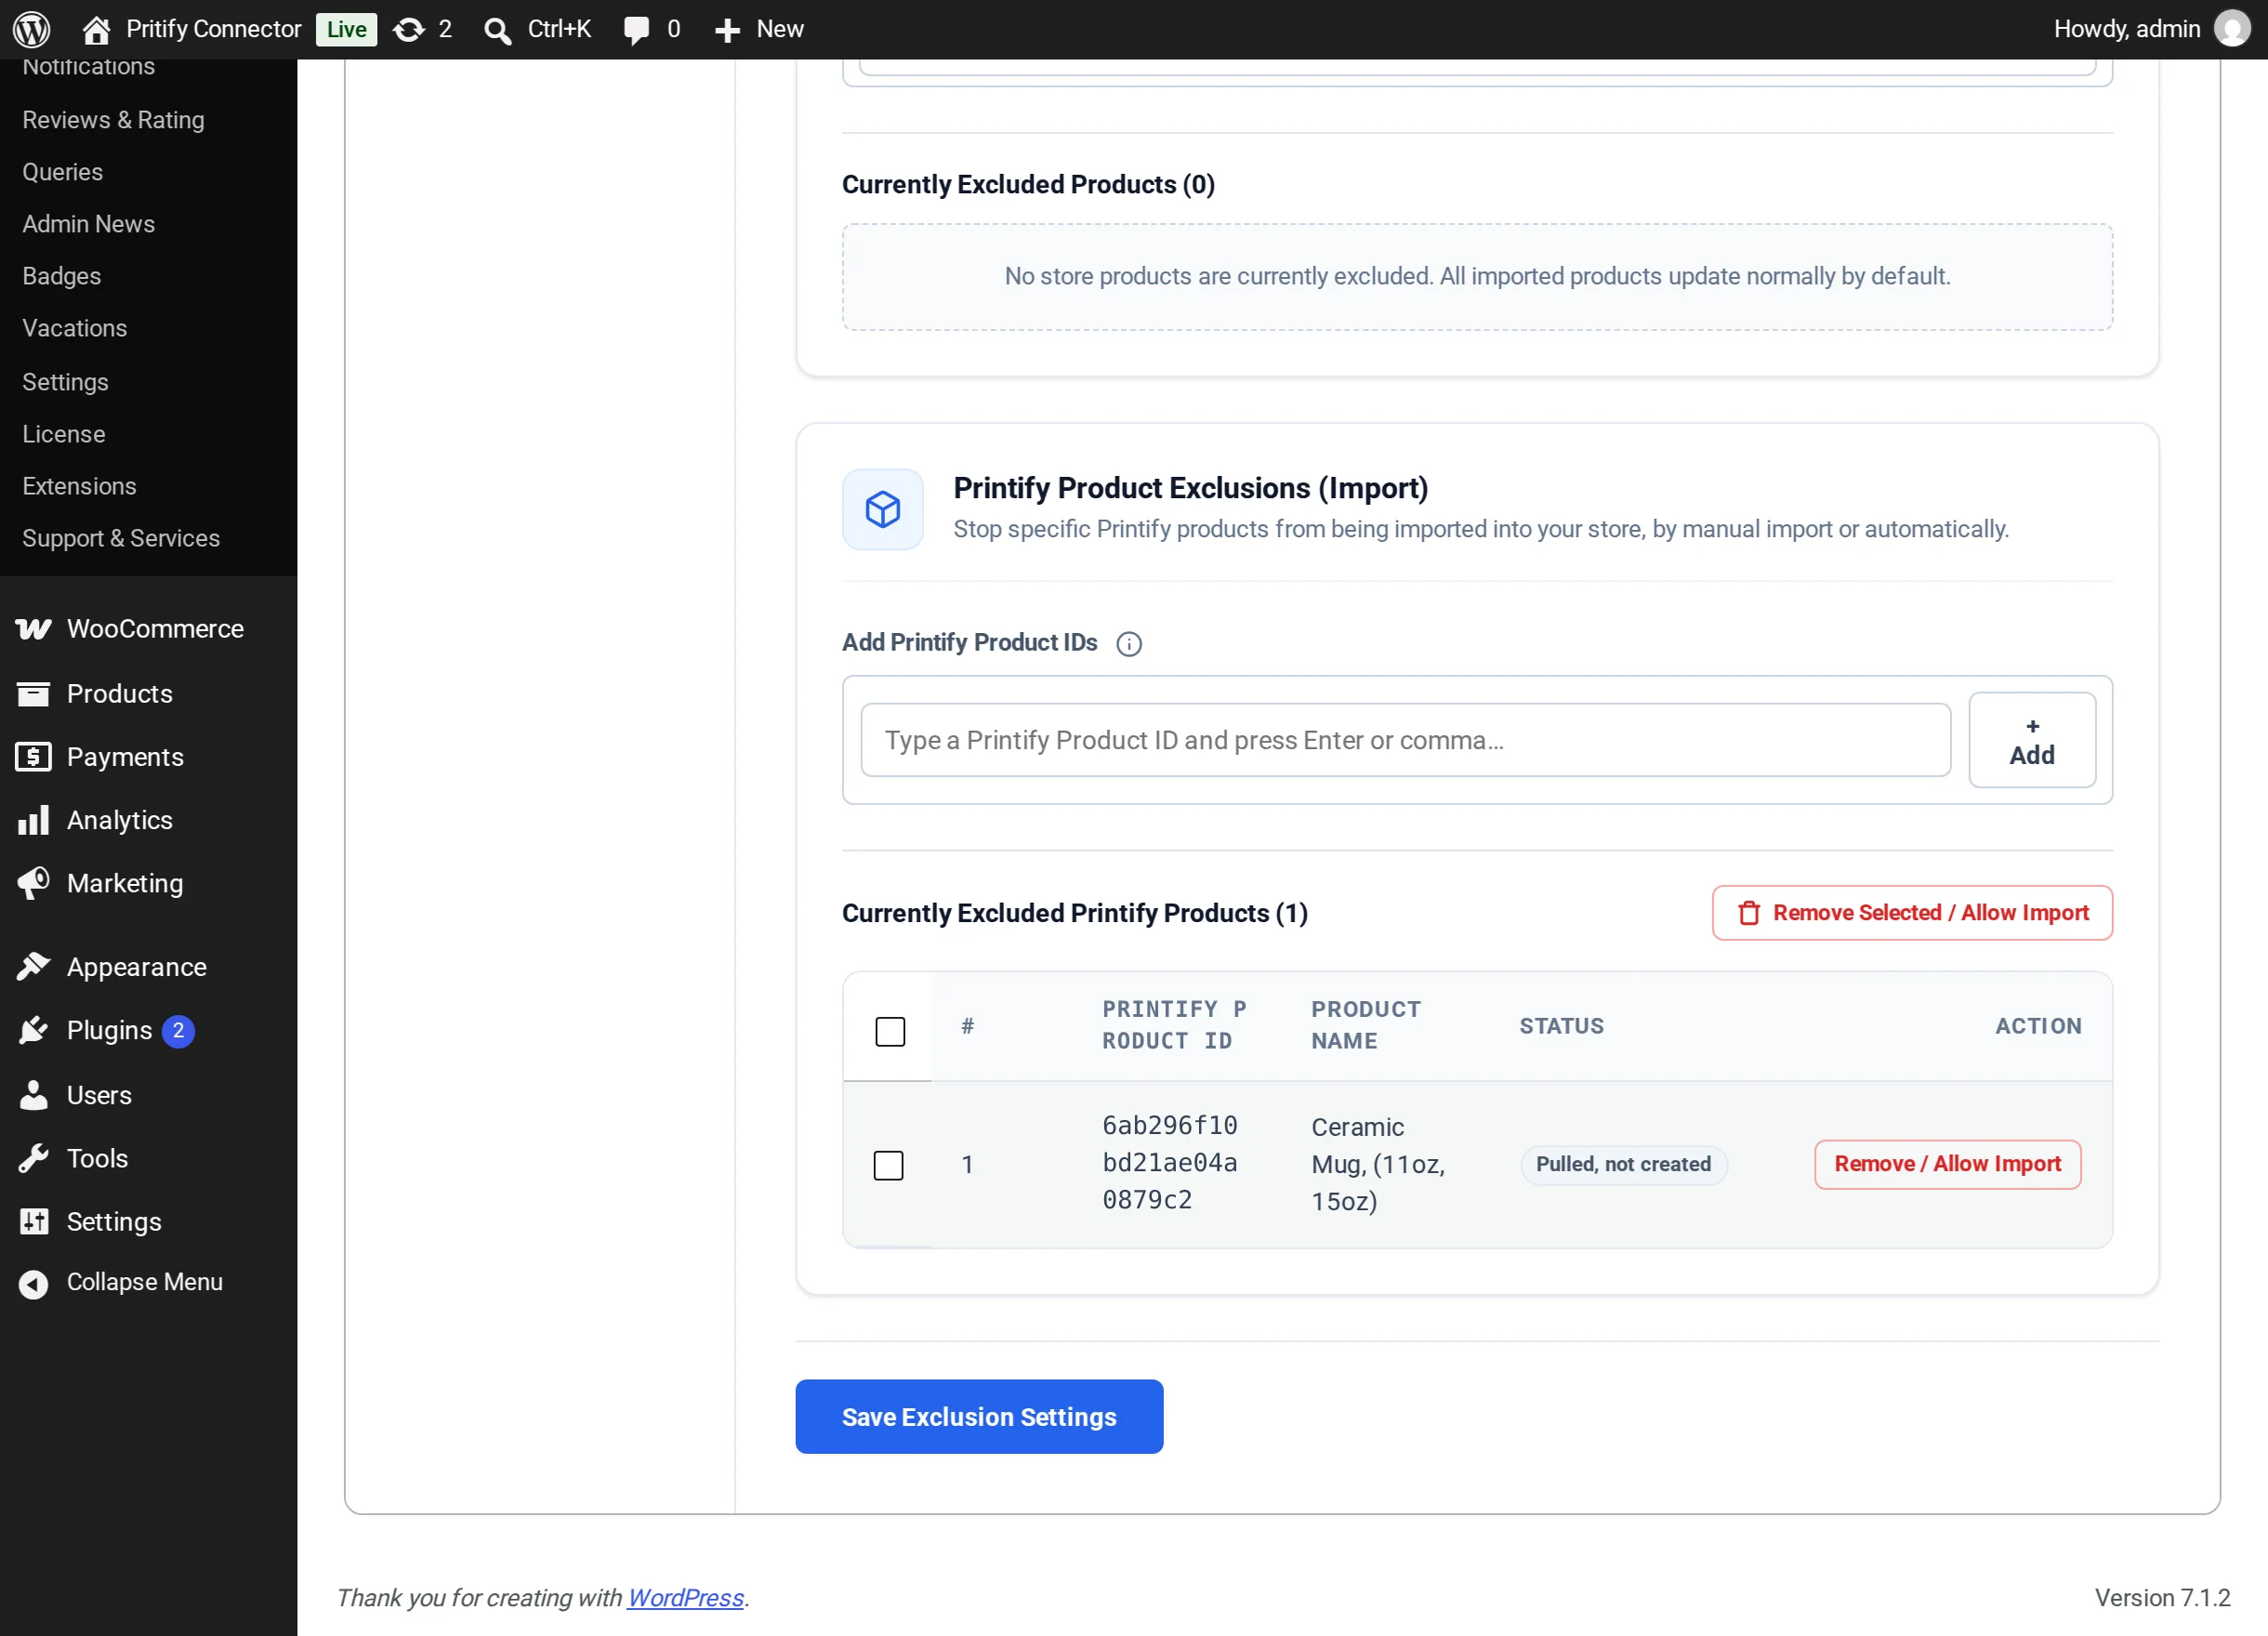Open the comments bubble icon

636,30
